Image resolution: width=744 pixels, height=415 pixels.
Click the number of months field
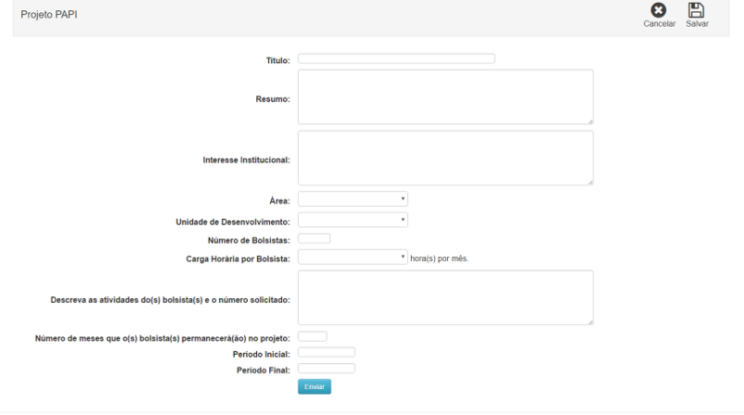coord(313,336)
